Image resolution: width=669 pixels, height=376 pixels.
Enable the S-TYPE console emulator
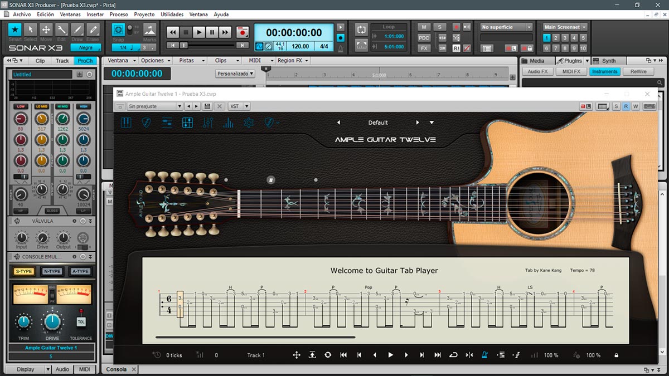tap(24, 271)
